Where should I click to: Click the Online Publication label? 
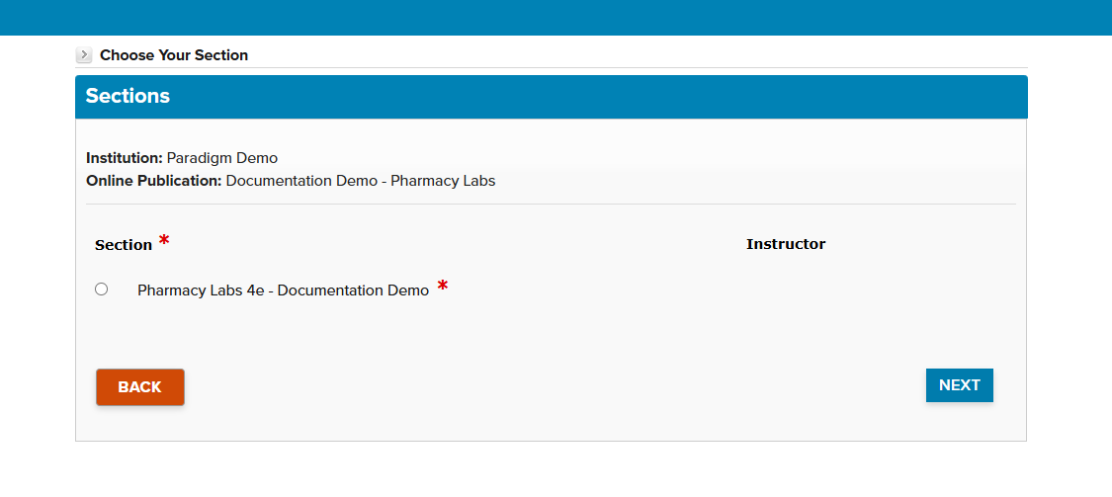[x=153, y=181]
